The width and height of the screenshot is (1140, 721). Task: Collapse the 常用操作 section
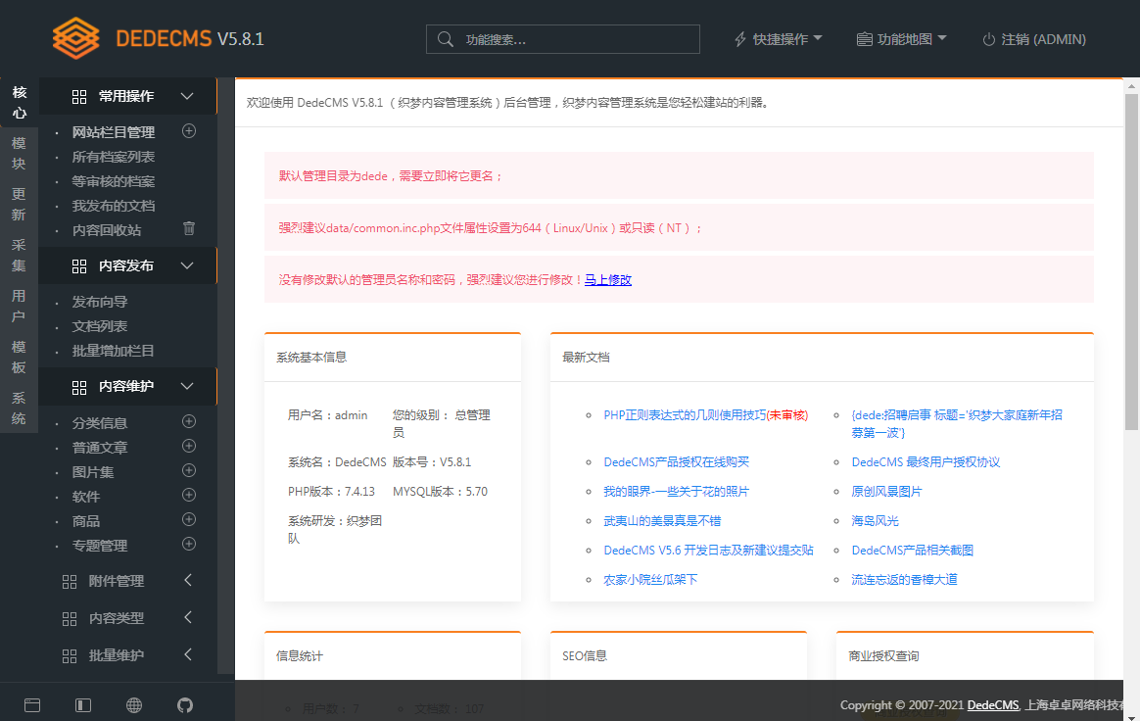[186, 96]
